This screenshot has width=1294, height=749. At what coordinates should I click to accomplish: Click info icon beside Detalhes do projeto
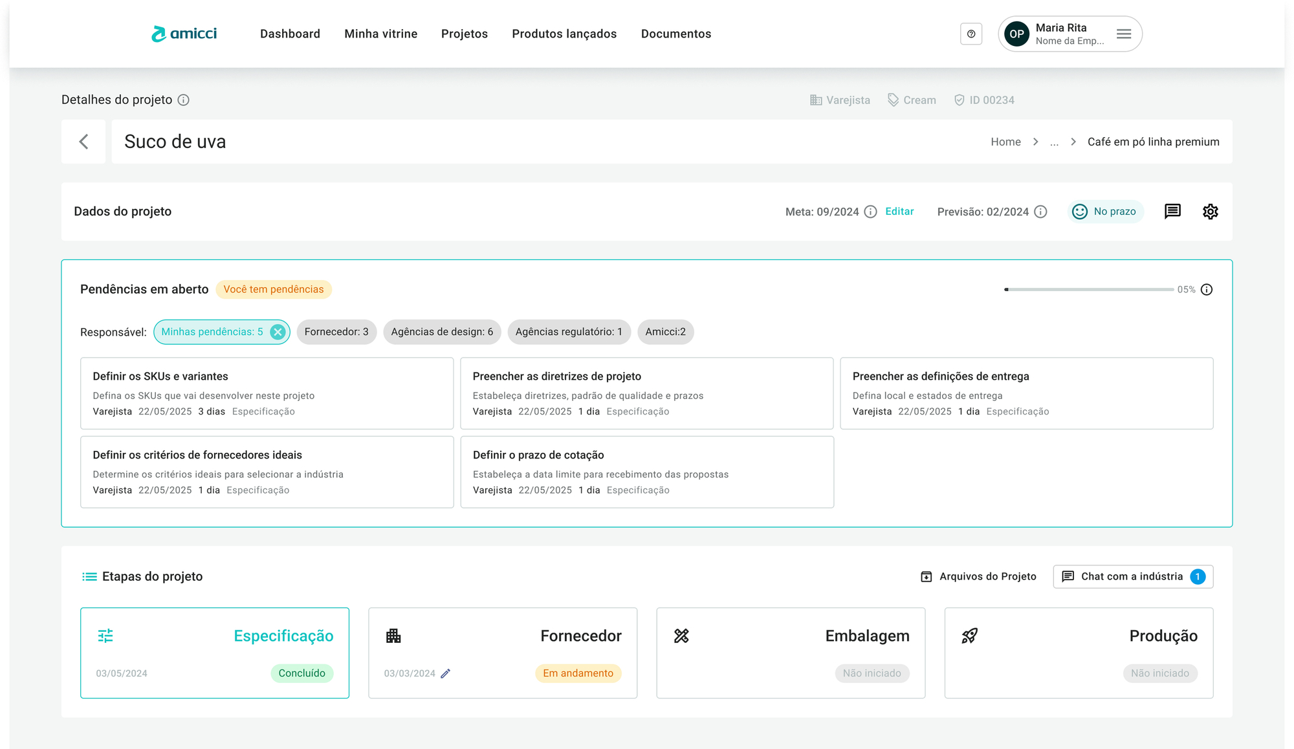[184, 100]
